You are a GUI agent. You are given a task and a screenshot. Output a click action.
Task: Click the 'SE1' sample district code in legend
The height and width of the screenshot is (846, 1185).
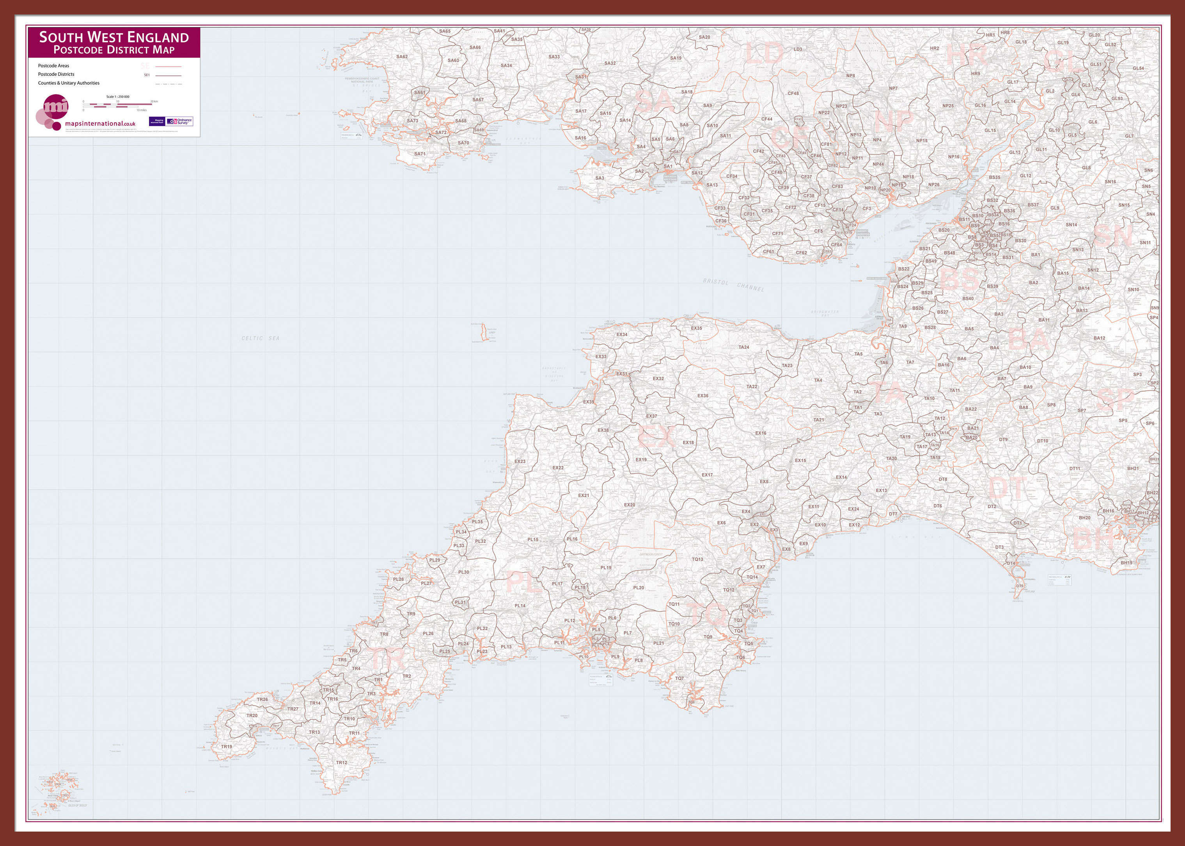[x=147, y=75]
